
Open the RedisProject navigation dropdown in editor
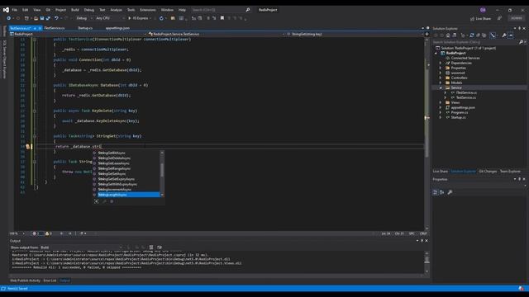(x=78, y=34)
